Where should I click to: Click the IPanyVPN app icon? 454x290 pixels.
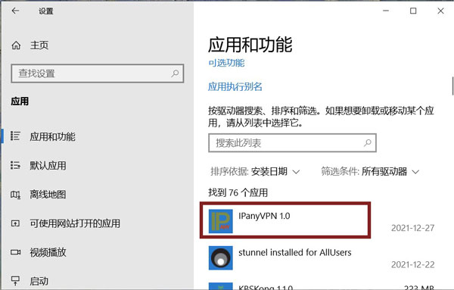pyautogui.click(x=221, y=221)
